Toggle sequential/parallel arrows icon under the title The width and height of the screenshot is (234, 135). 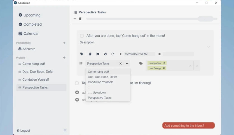[x=75, y=19]
